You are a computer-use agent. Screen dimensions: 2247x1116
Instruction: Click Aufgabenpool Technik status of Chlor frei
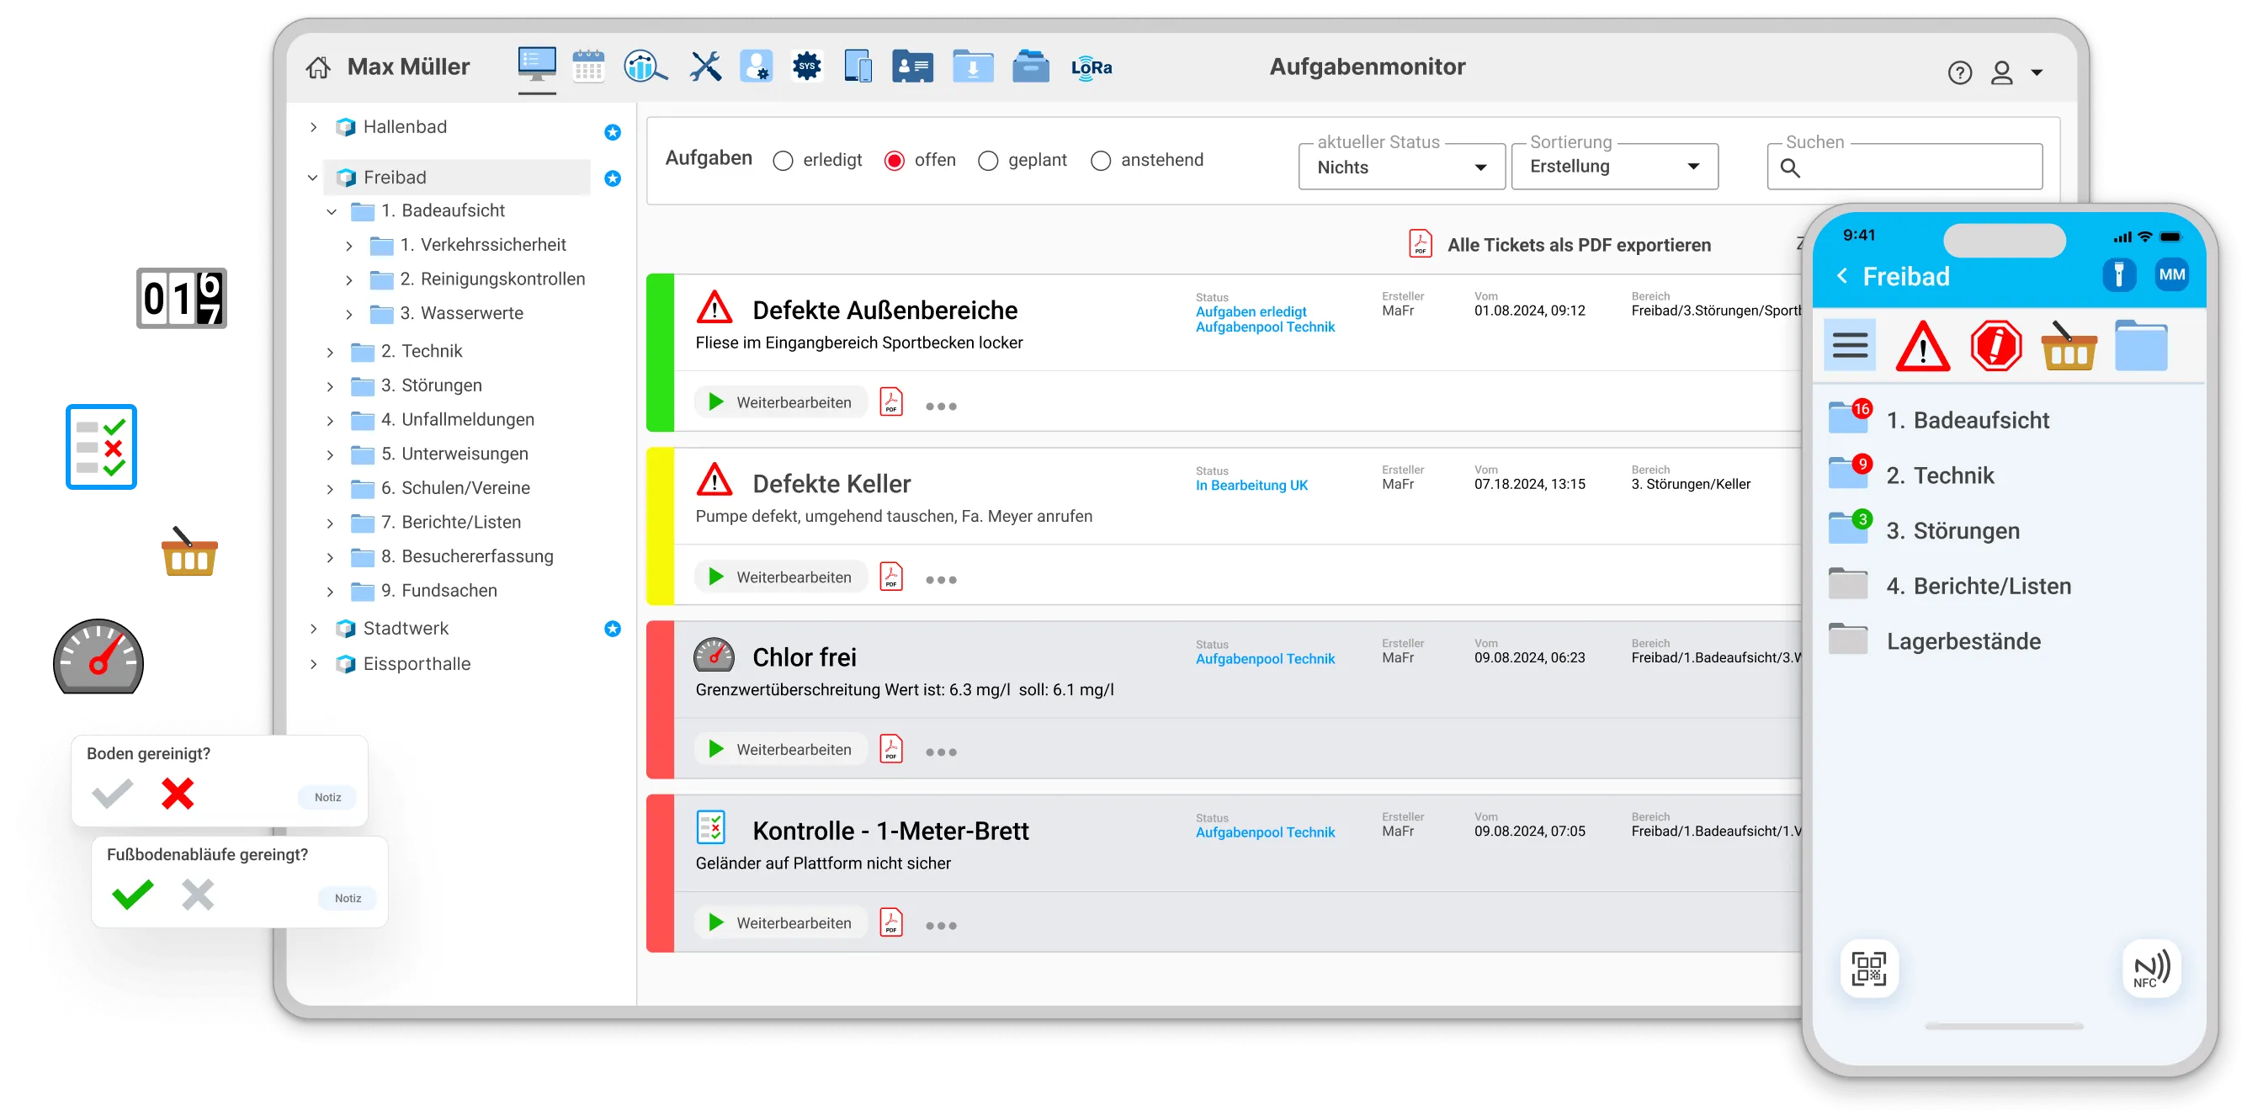click(x=1265, y=659)
